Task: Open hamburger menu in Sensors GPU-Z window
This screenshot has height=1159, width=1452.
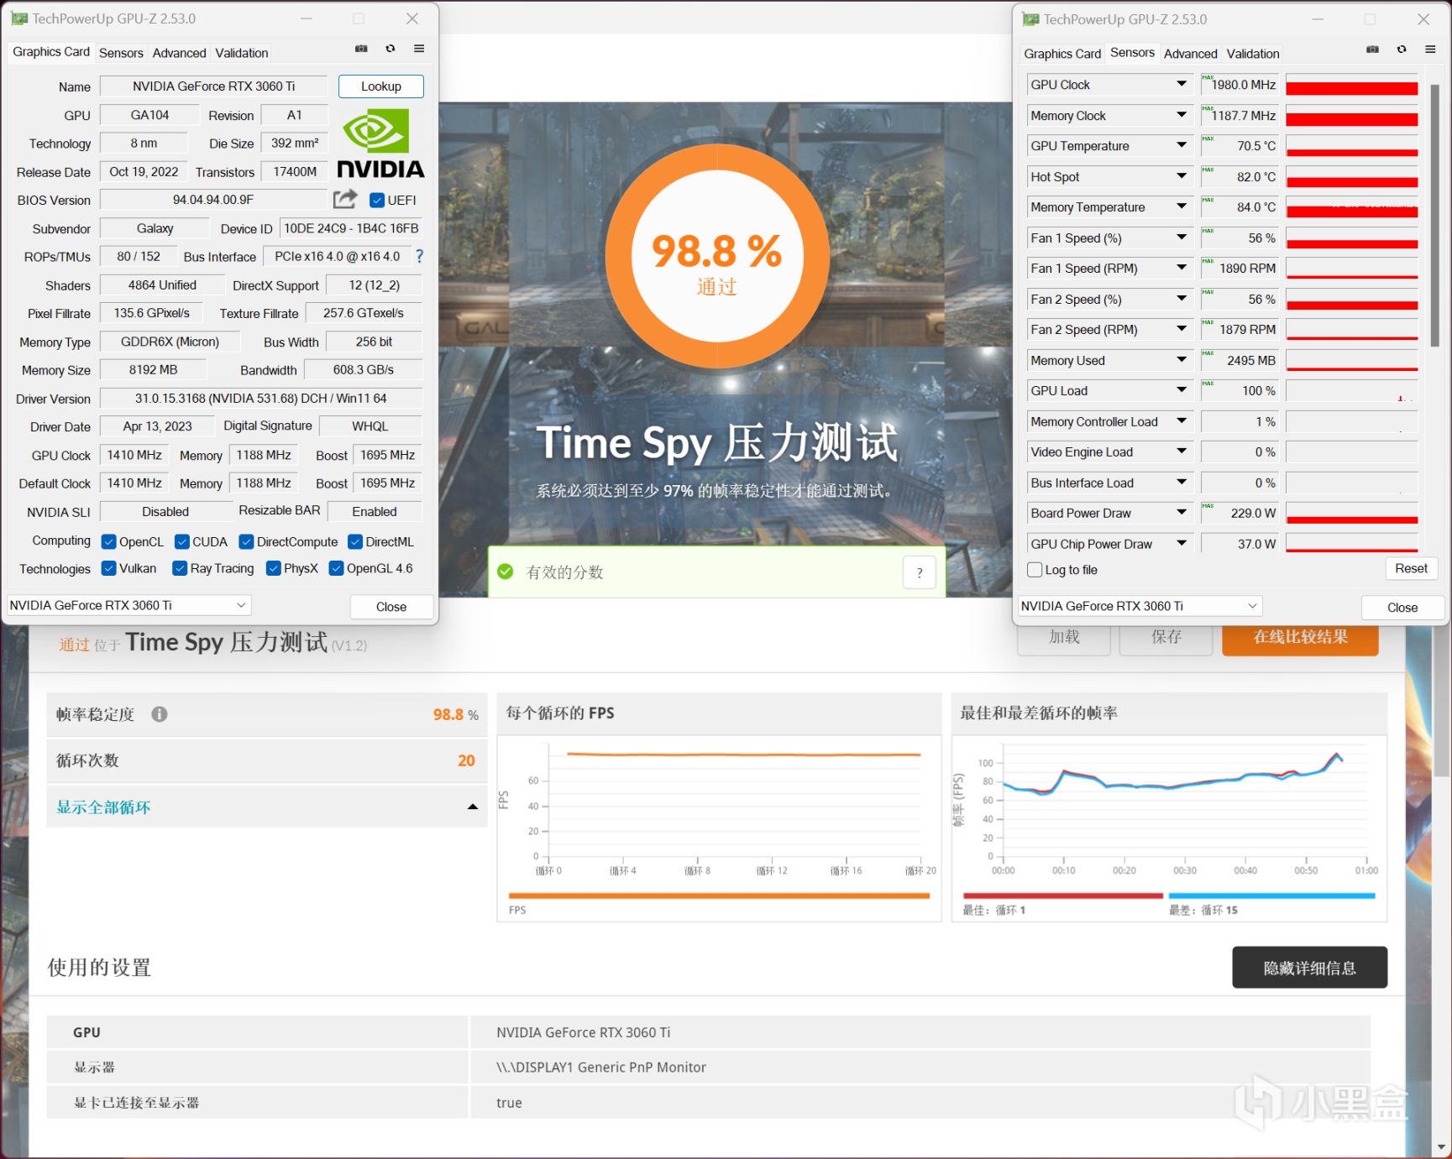Action: tap(1430, 50)
